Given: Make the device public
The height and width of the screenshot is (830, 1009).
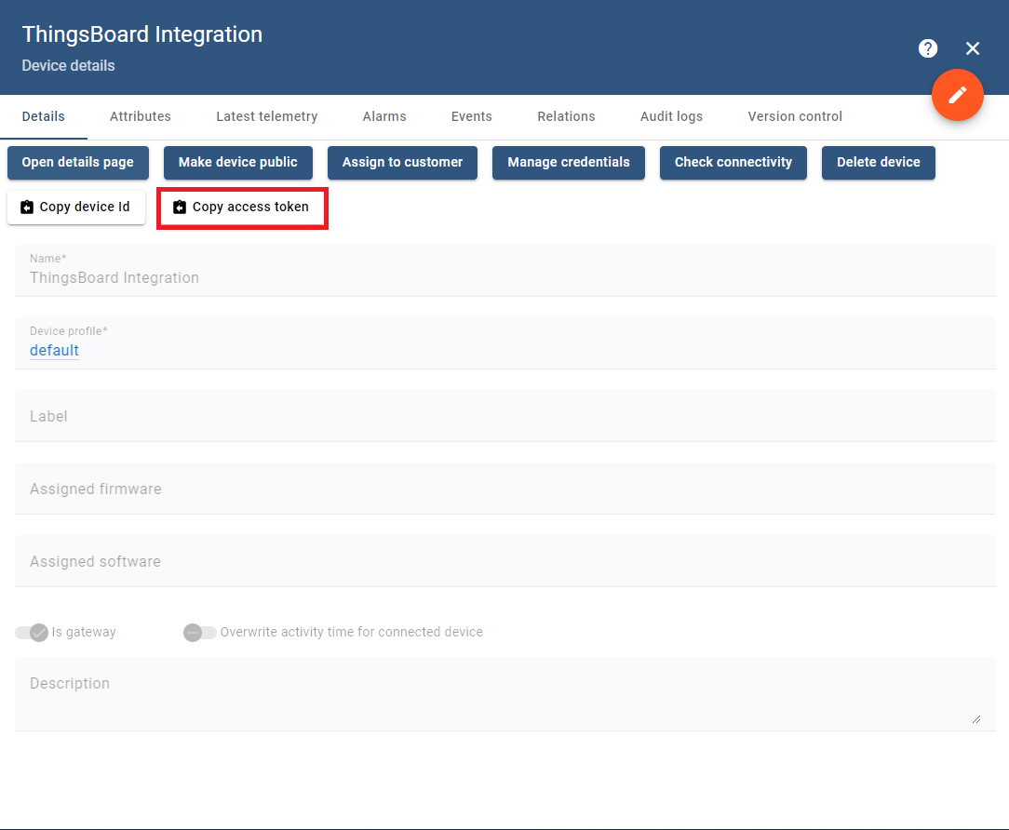Looking at the screenshot, I should click(x=237, y=163).
